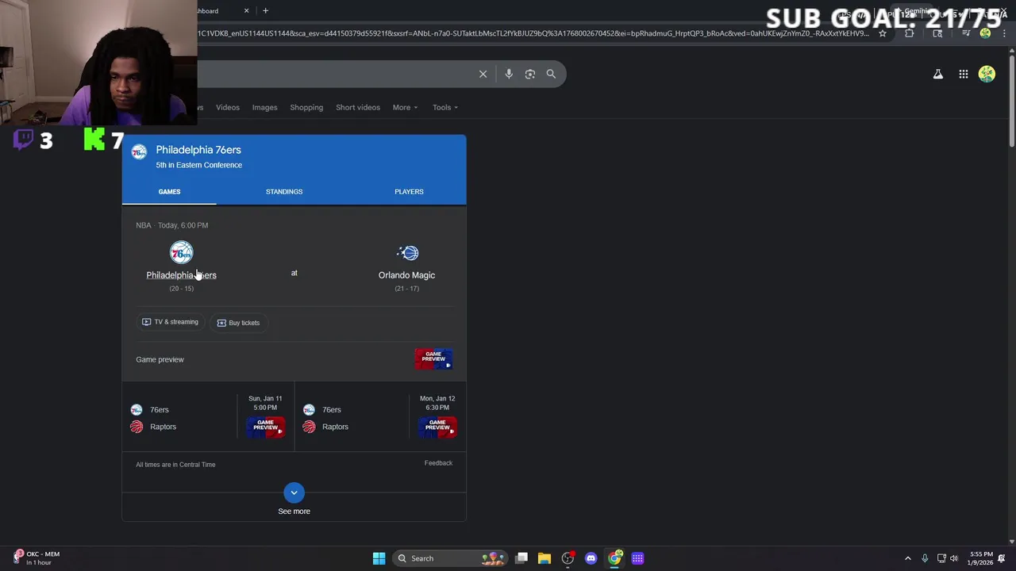Switch to Shopping search results

[306, 107]
